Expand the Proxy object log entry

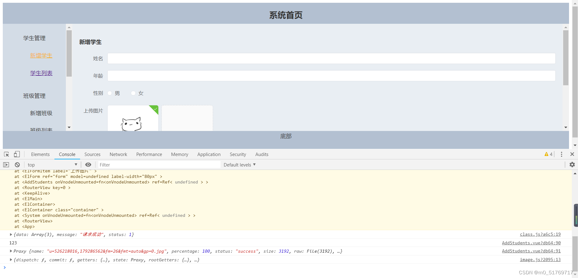point(11,251)
